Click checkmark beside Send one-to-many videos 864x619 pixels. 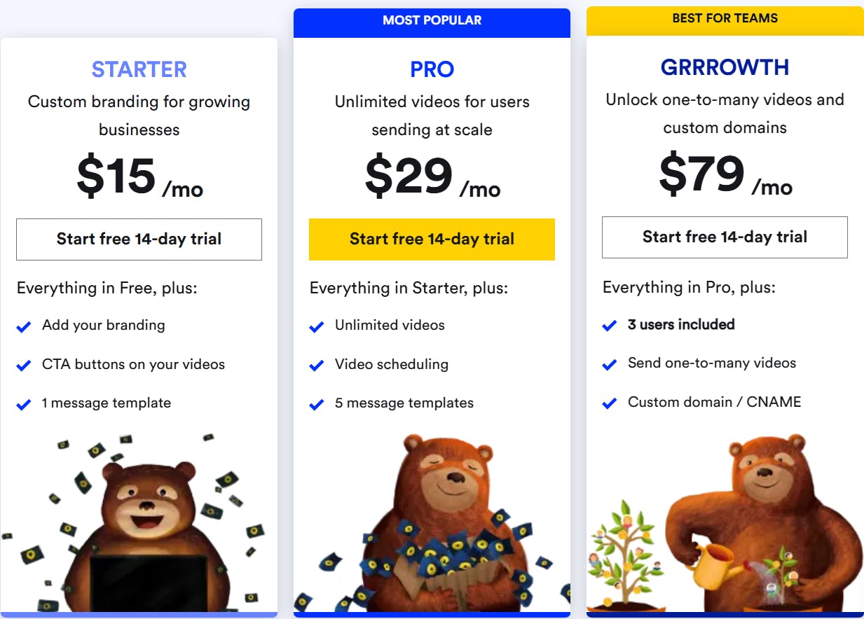610,364
